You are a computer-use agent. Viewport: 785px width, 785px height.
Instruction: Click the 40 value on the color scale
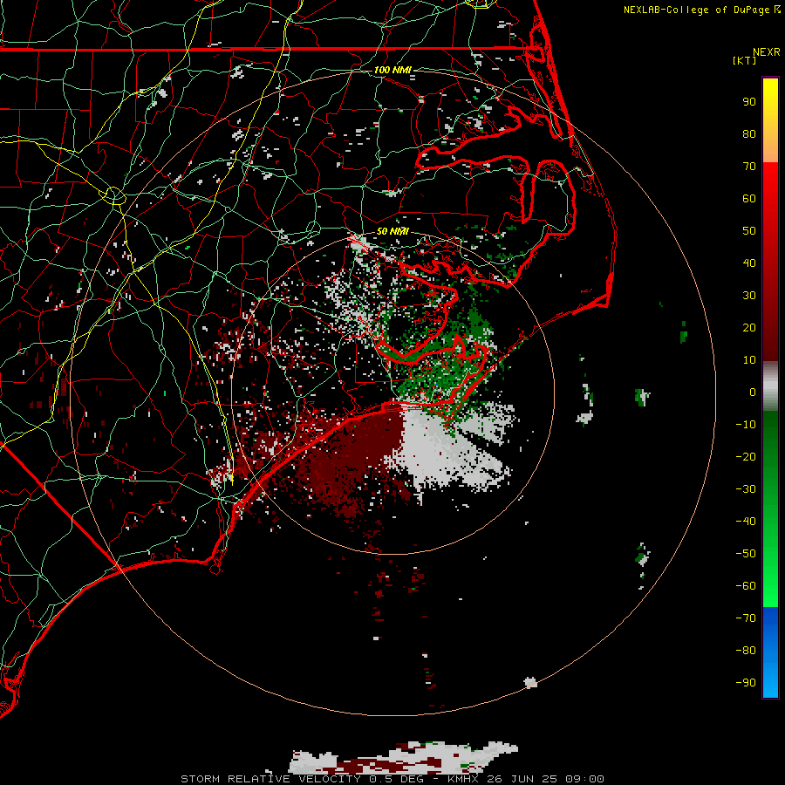[749, 263]
